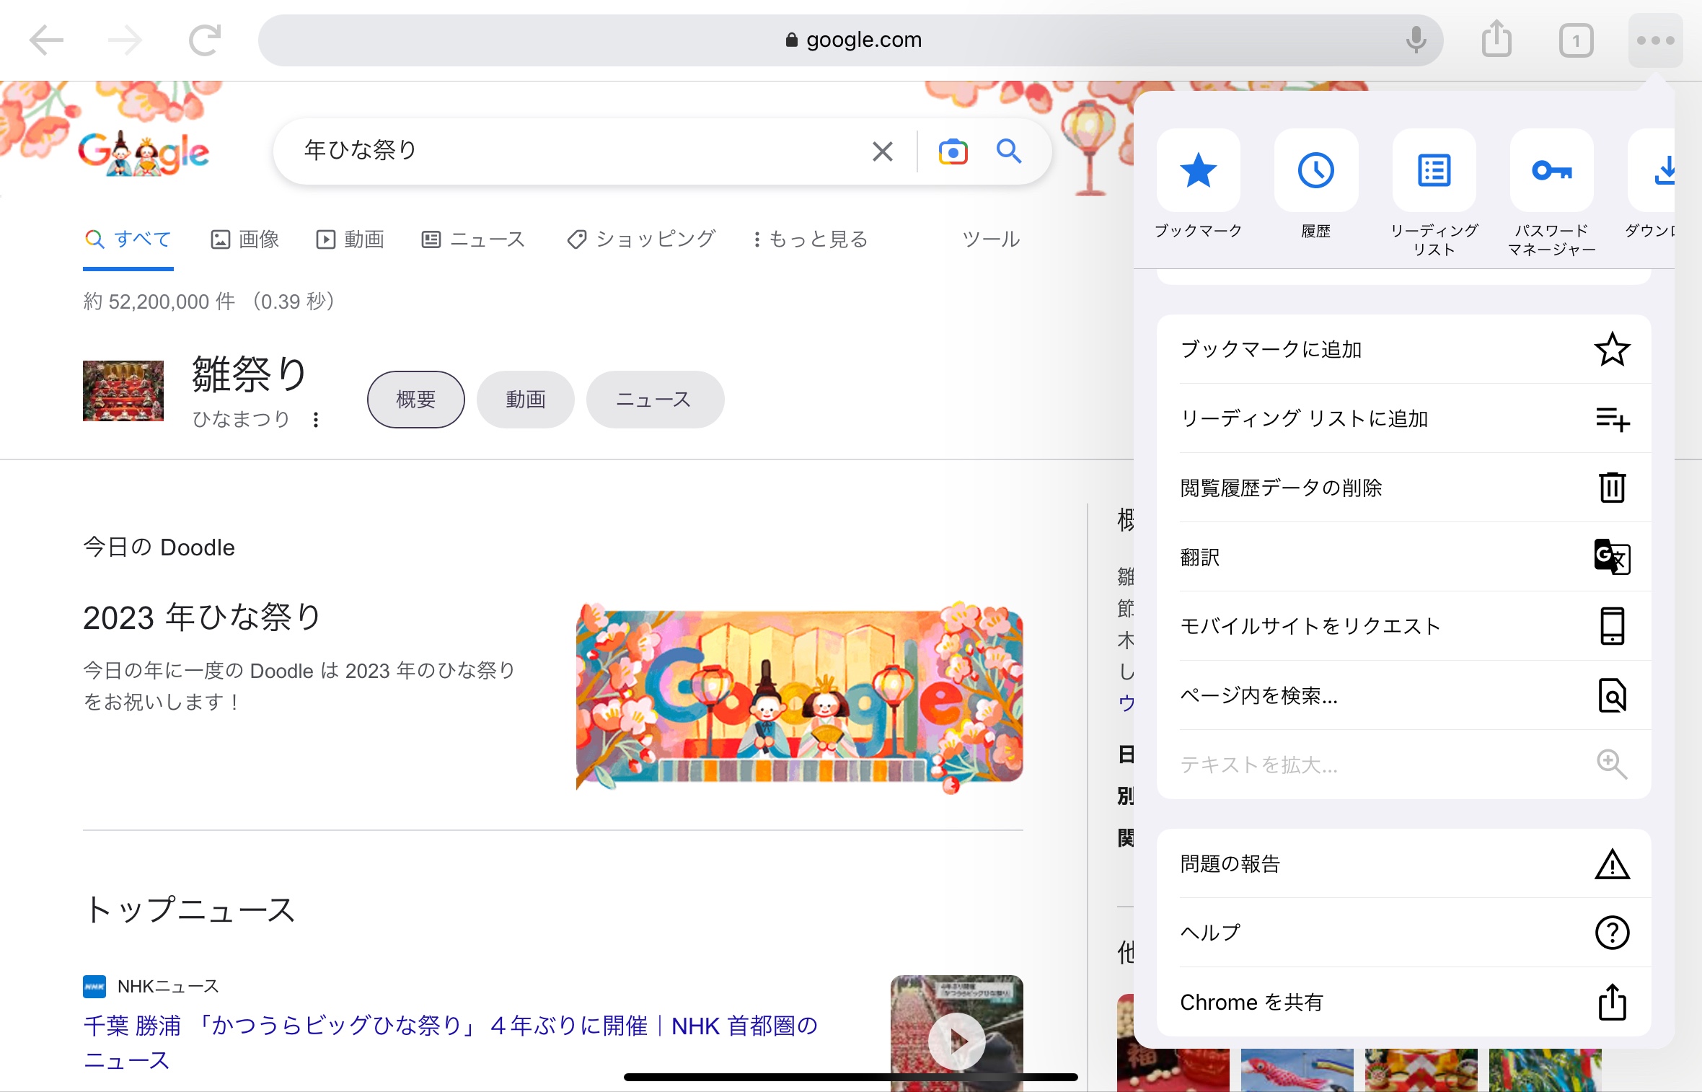This screenshot has height=1092, width=1702.
Task: Open options dots beside ひなまつり
Action: pyautogui.click(x=316, y=420)
